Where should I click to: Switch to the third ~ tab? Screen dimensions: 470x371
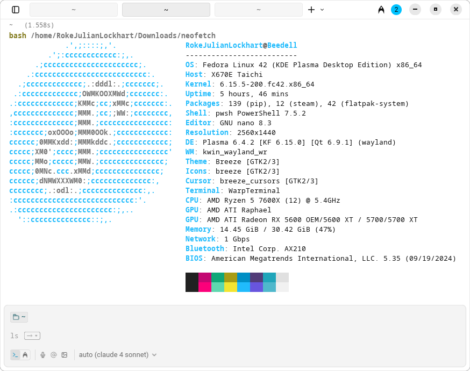pos(258,10)
